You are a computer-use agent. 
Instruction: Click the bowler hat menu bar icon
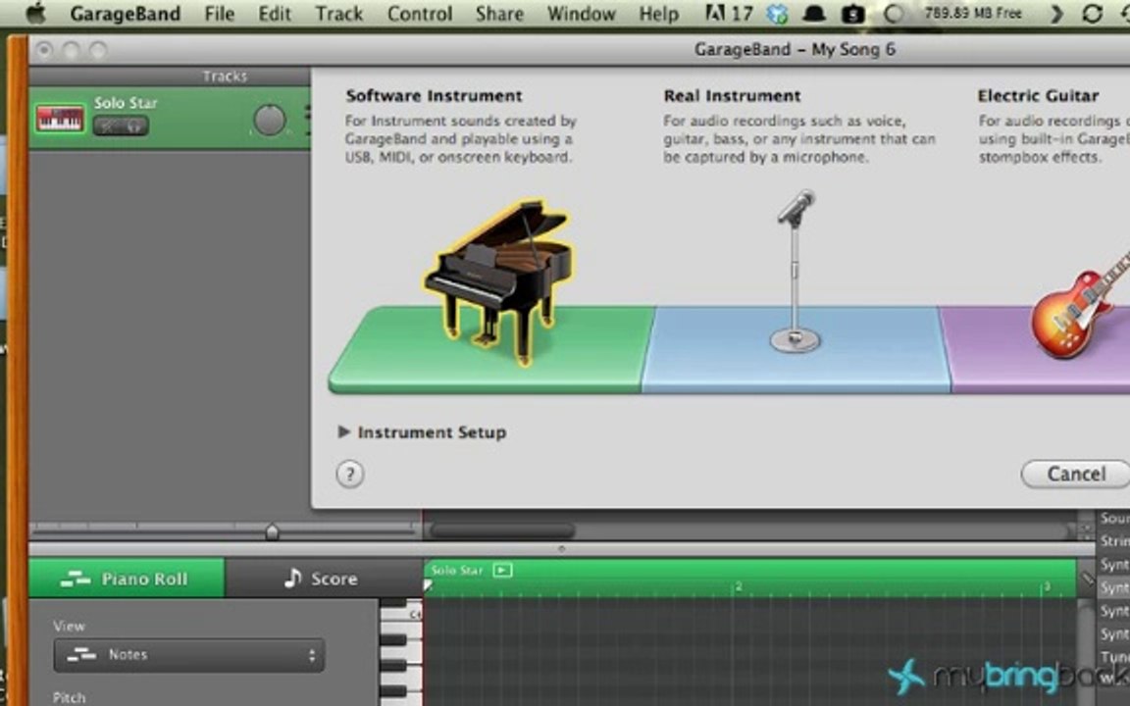click(x=814, y=14)
